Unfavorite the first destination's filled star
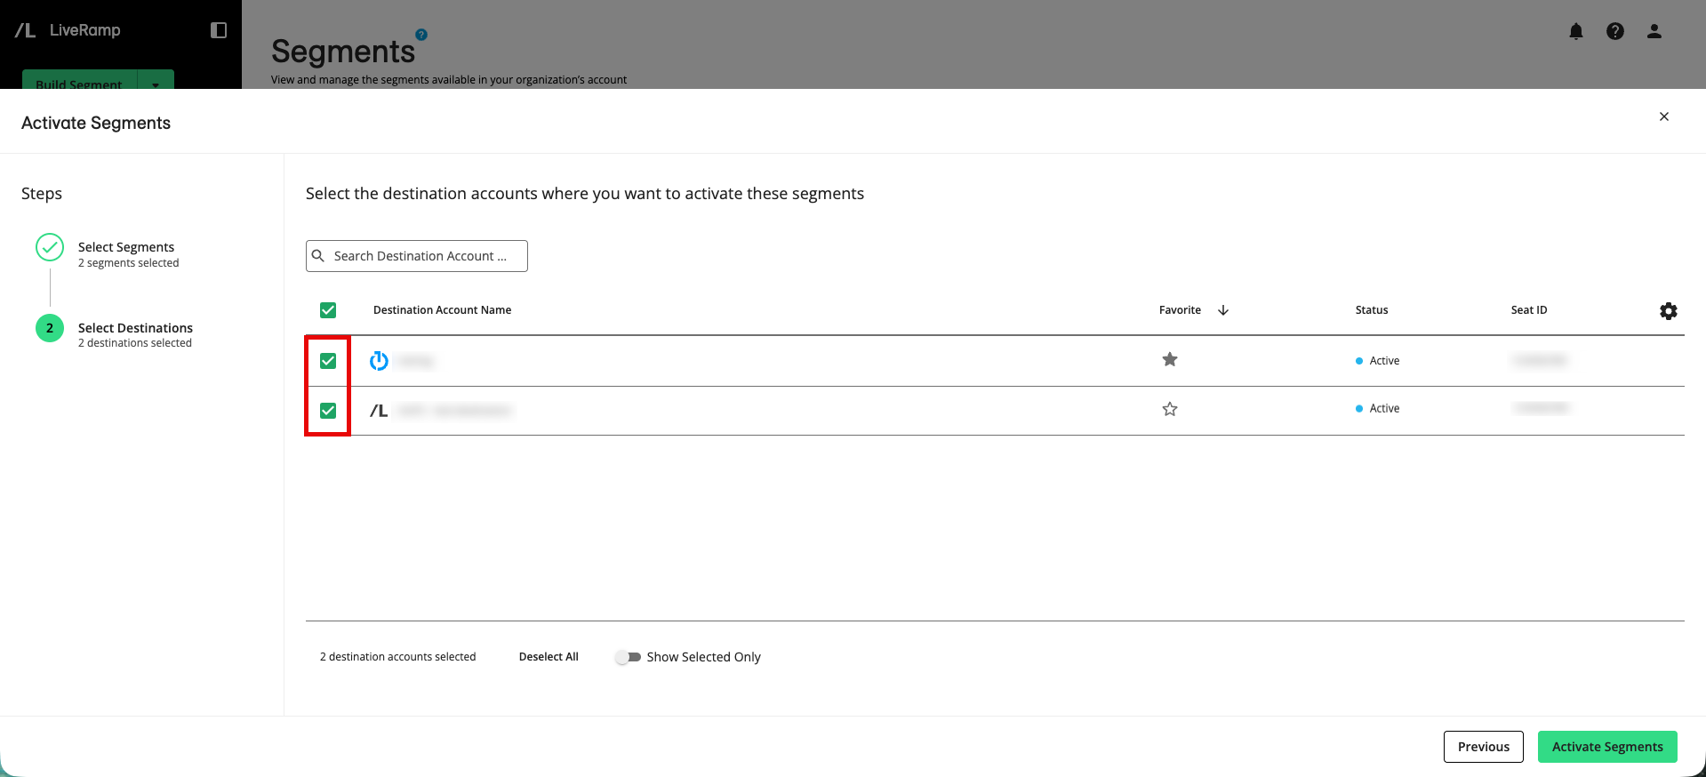Screen dimensions: 1706x777 [1170, 360]
